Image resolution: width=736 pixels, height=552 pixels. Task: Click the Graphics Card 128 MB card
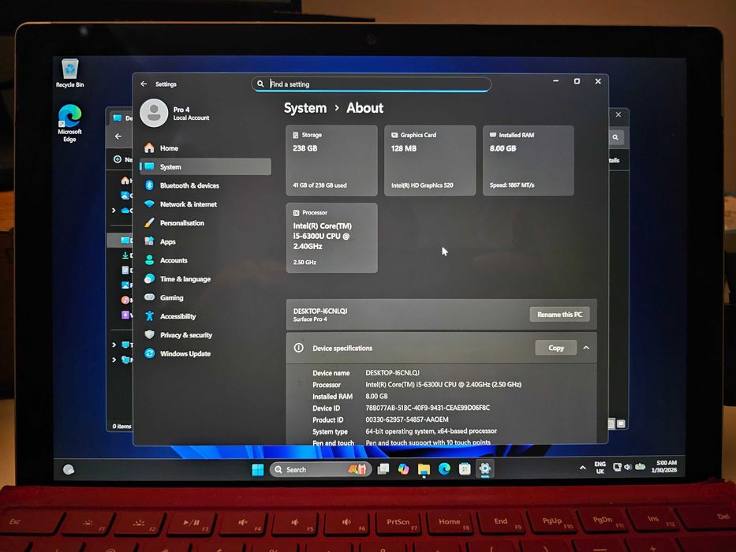coord(430,161)
